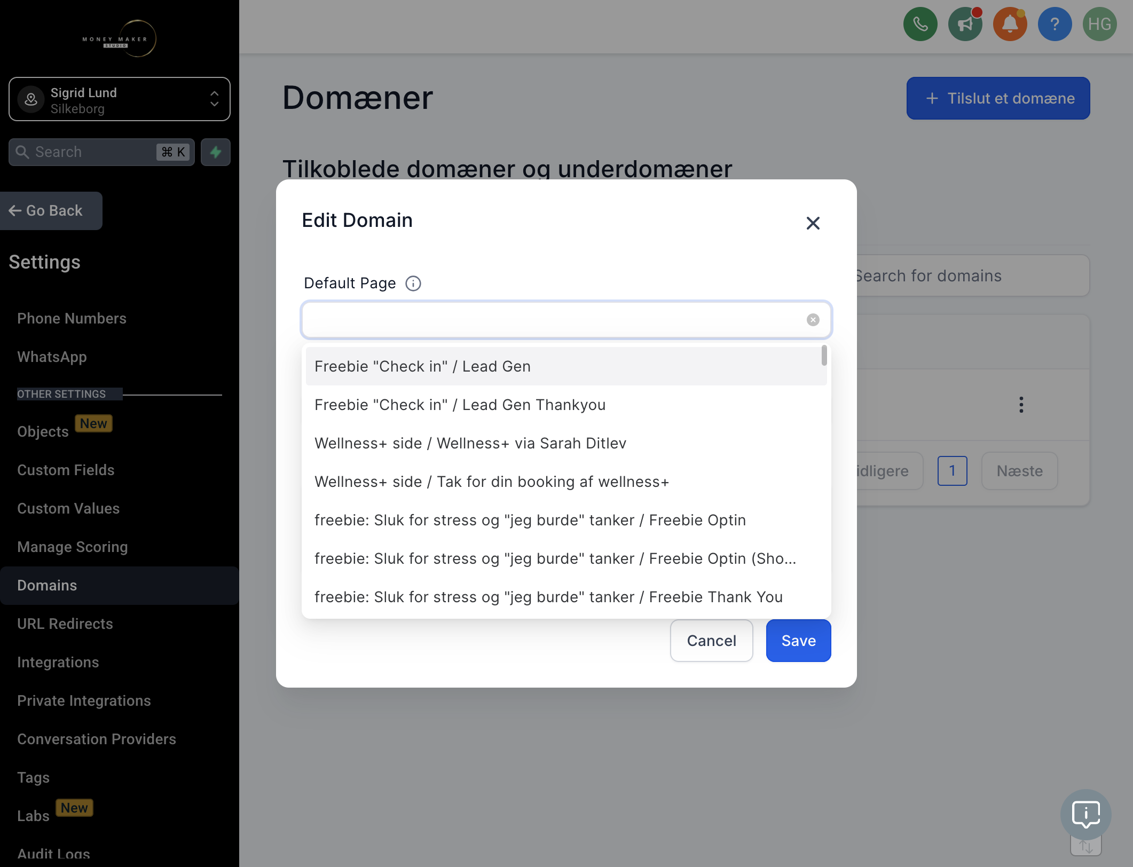
Task: Click the Default Page info icon
Action: tap(413, 283)
